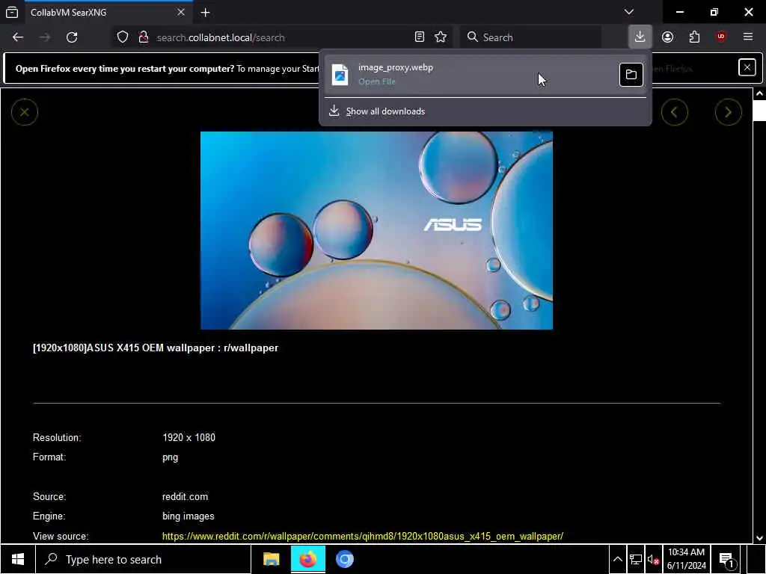Click the Firefox search box
Screen dimensions: 766x574
click(530, 37)
